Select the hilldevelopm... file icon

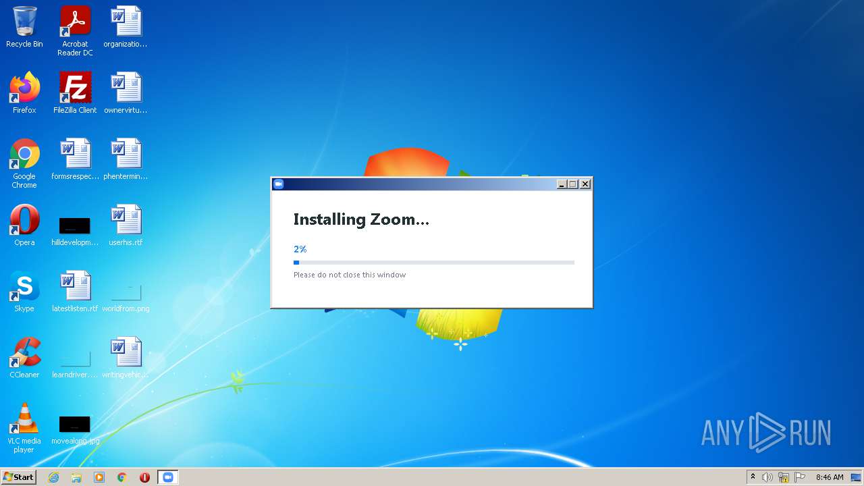pyautogui.click(x=75, y=230)
